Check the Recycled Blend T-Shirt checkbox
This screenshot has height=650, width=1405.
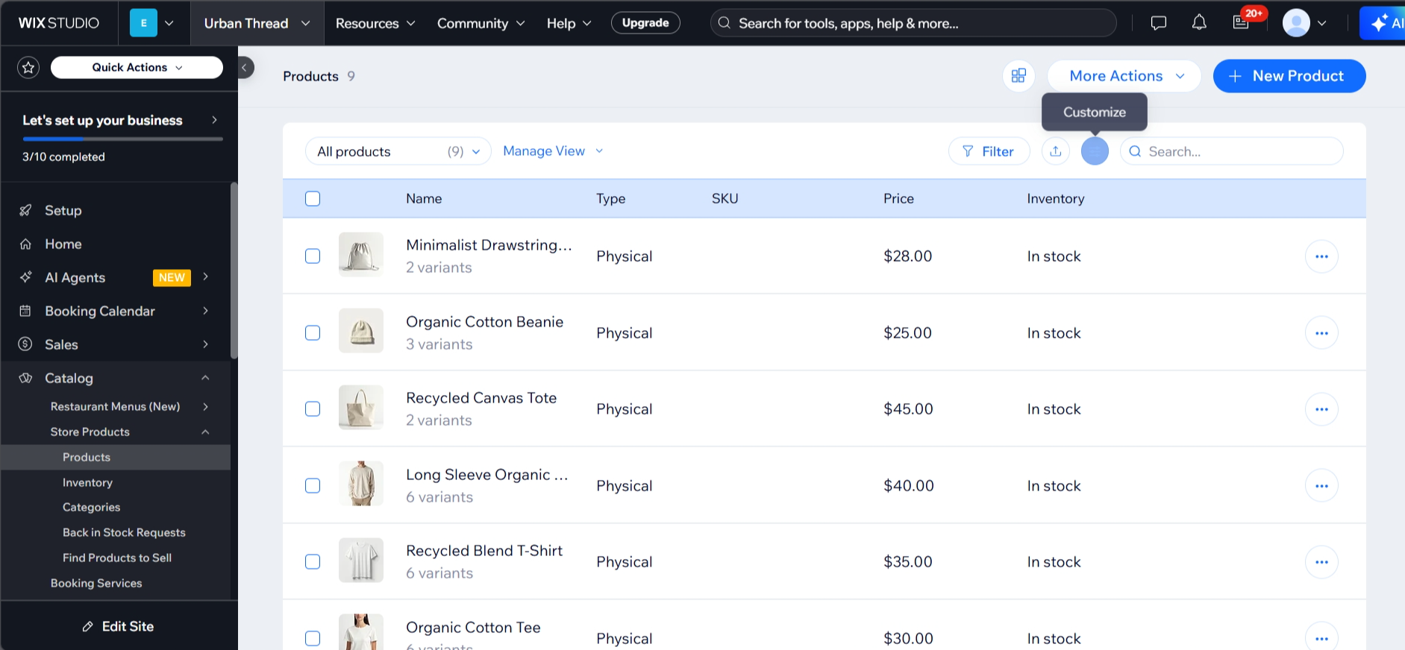pos(313,562)
